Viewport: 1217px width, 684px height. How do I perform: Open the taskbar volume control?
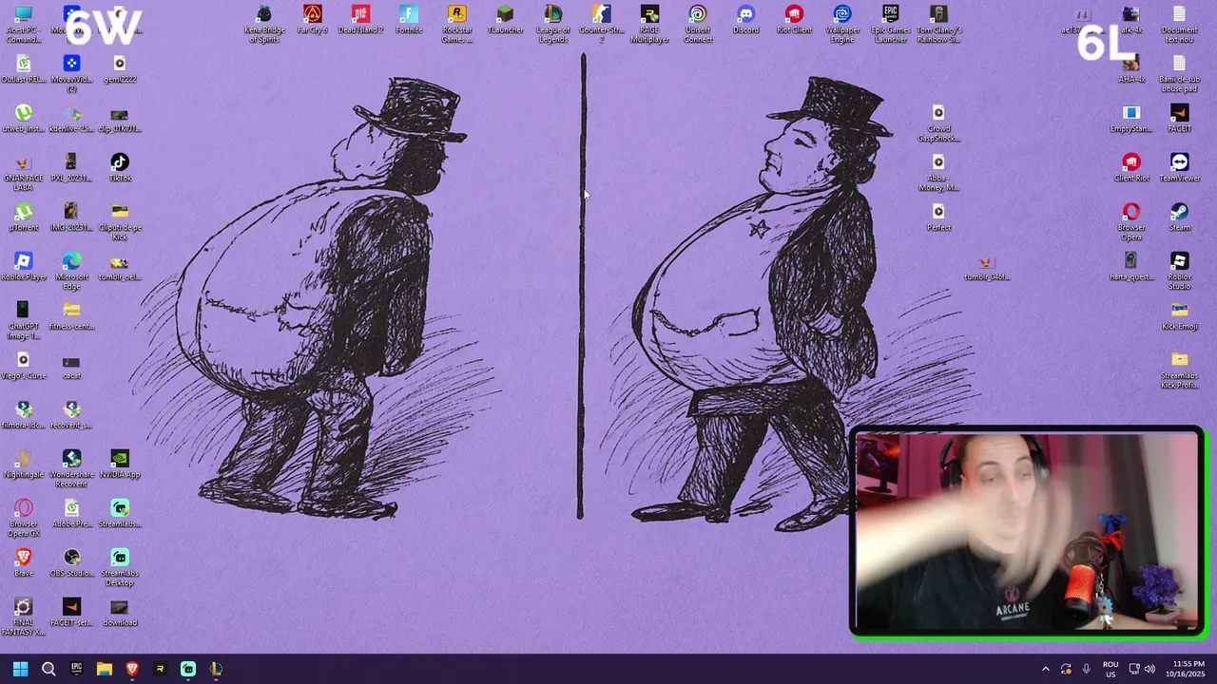pyautogui.click(x=1149, y=669)
